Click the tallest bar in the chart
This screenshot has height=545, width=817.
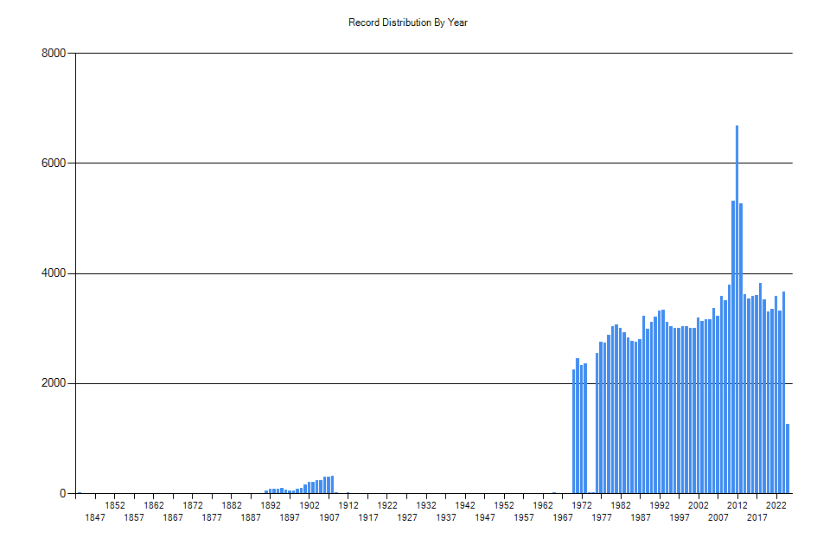click(x=737, y=310)
